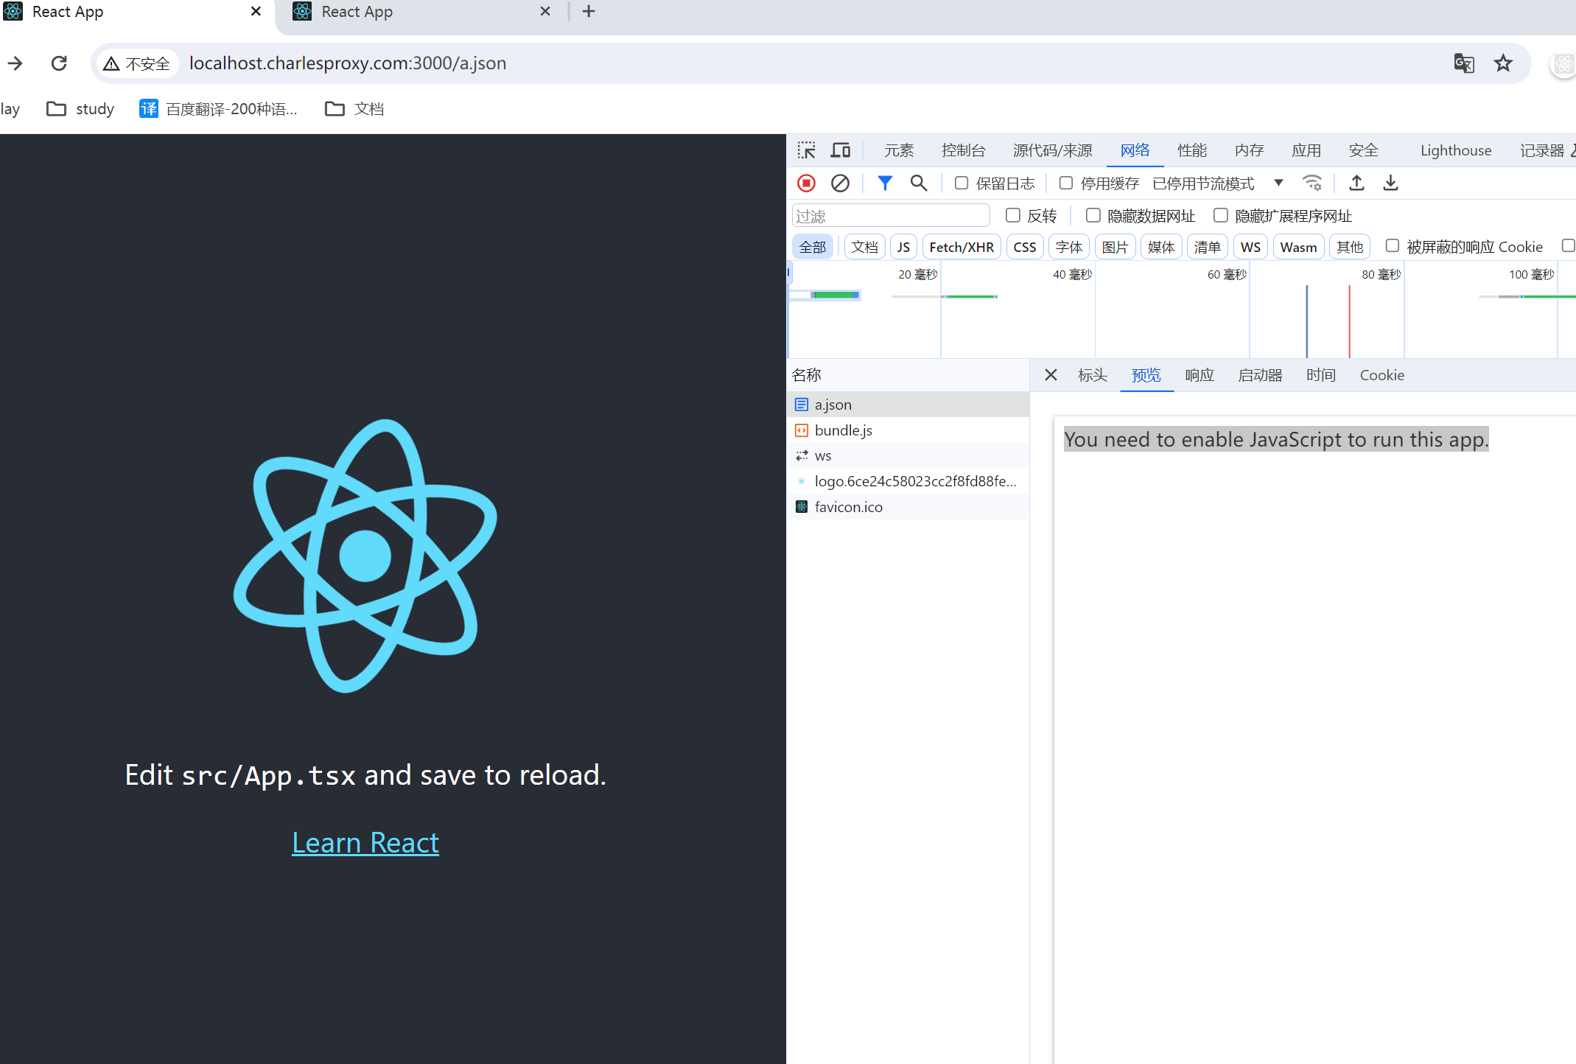1576x1064 pixels.
Task: Toggle 隐藏扩展程序网址 checkbox
Action: tap(1221, 215)
